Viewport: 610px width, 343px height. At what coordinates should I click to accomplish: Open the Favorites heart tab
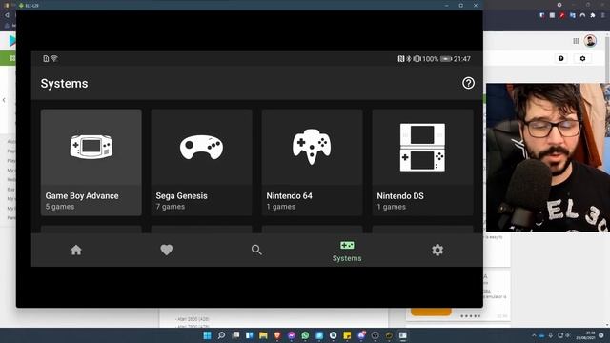[167, 250]
